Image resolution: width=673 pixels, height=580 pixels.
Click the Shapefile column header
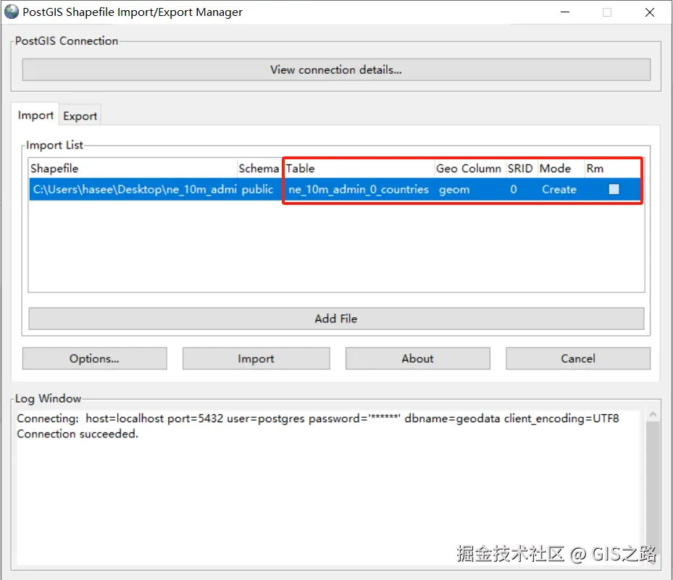tap(133, 168)
